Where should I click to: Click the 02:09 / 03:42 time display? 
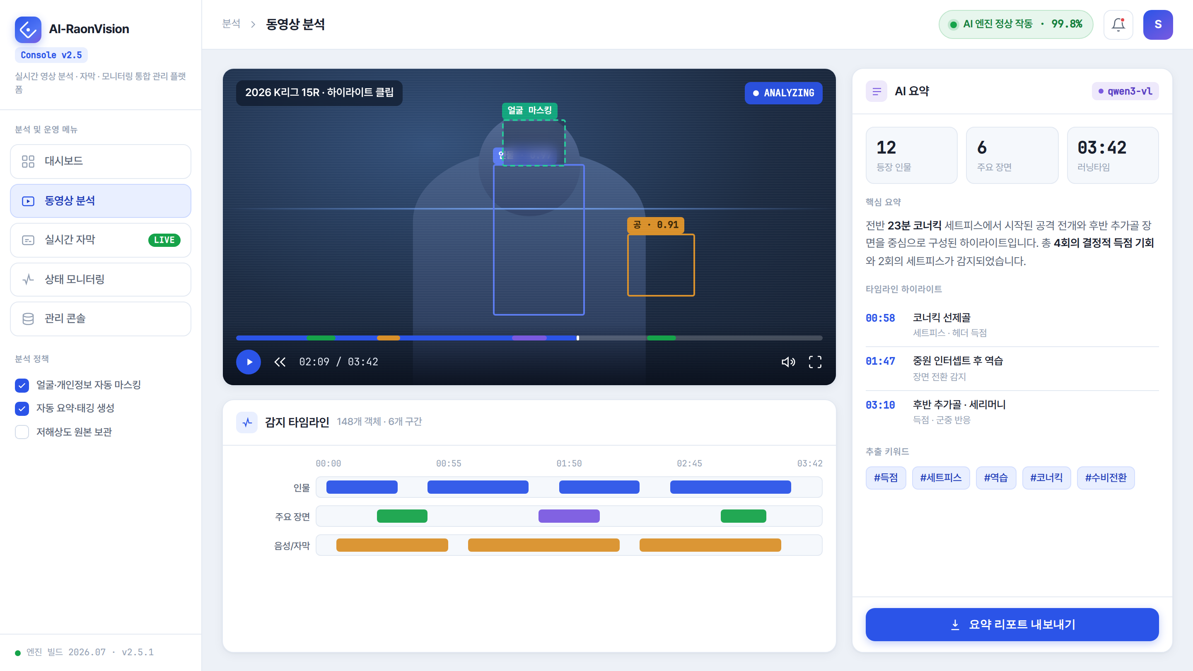coord(338,362)
